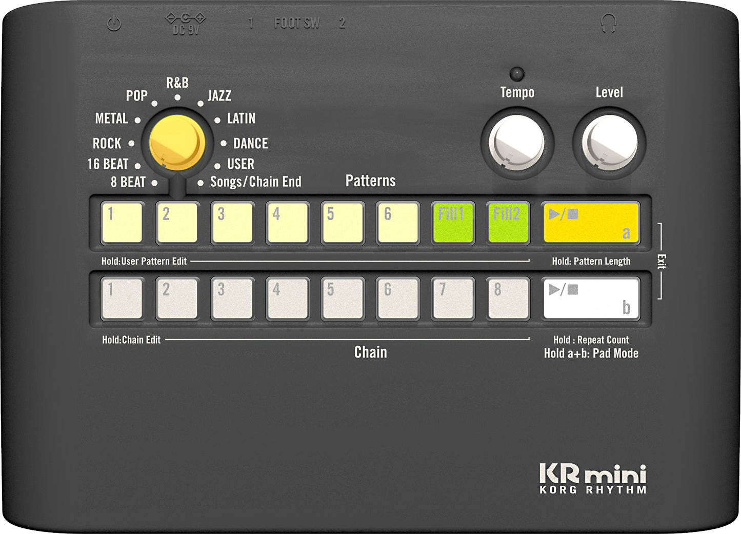
Task: Adjust the Tempo knob
Action: pyautogui.click(x=517, y=140)
